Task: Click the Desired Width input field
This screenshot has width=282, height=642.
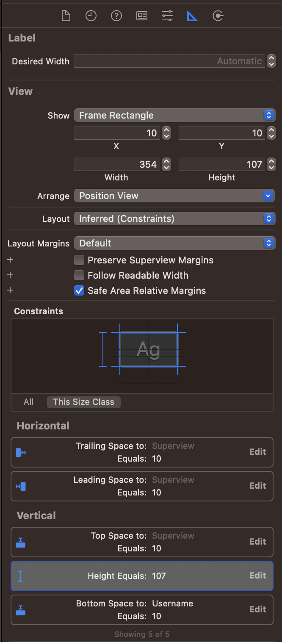Action: pyautogui.click(x=169, y=61)
